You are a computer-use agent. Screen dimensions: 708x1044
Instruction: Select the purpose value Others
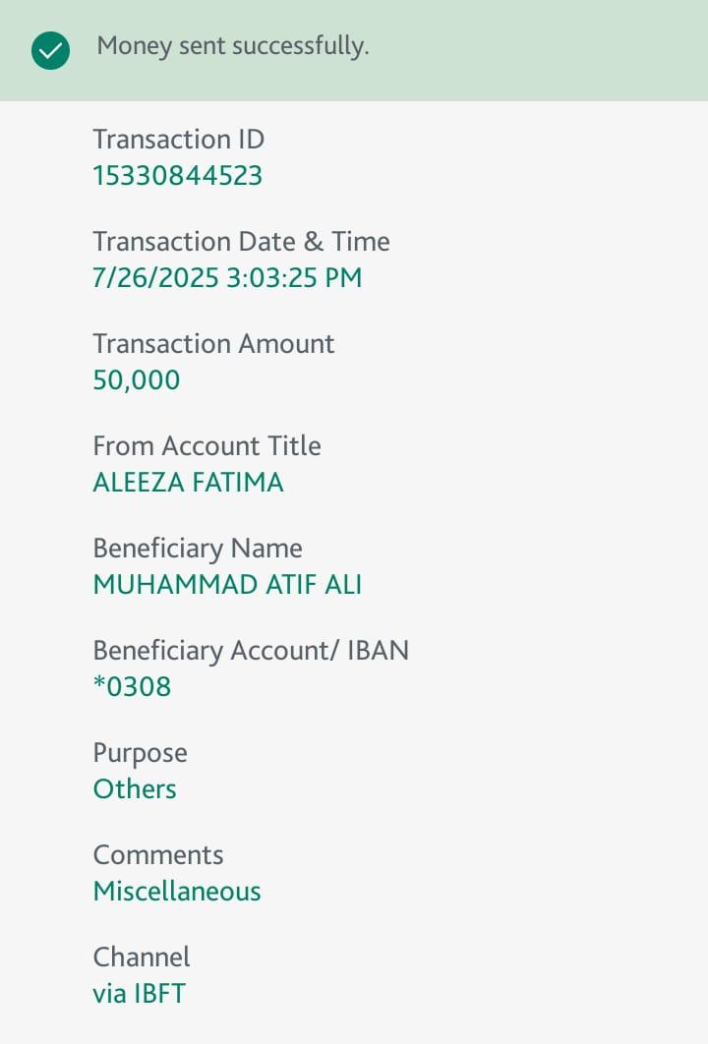135,789
